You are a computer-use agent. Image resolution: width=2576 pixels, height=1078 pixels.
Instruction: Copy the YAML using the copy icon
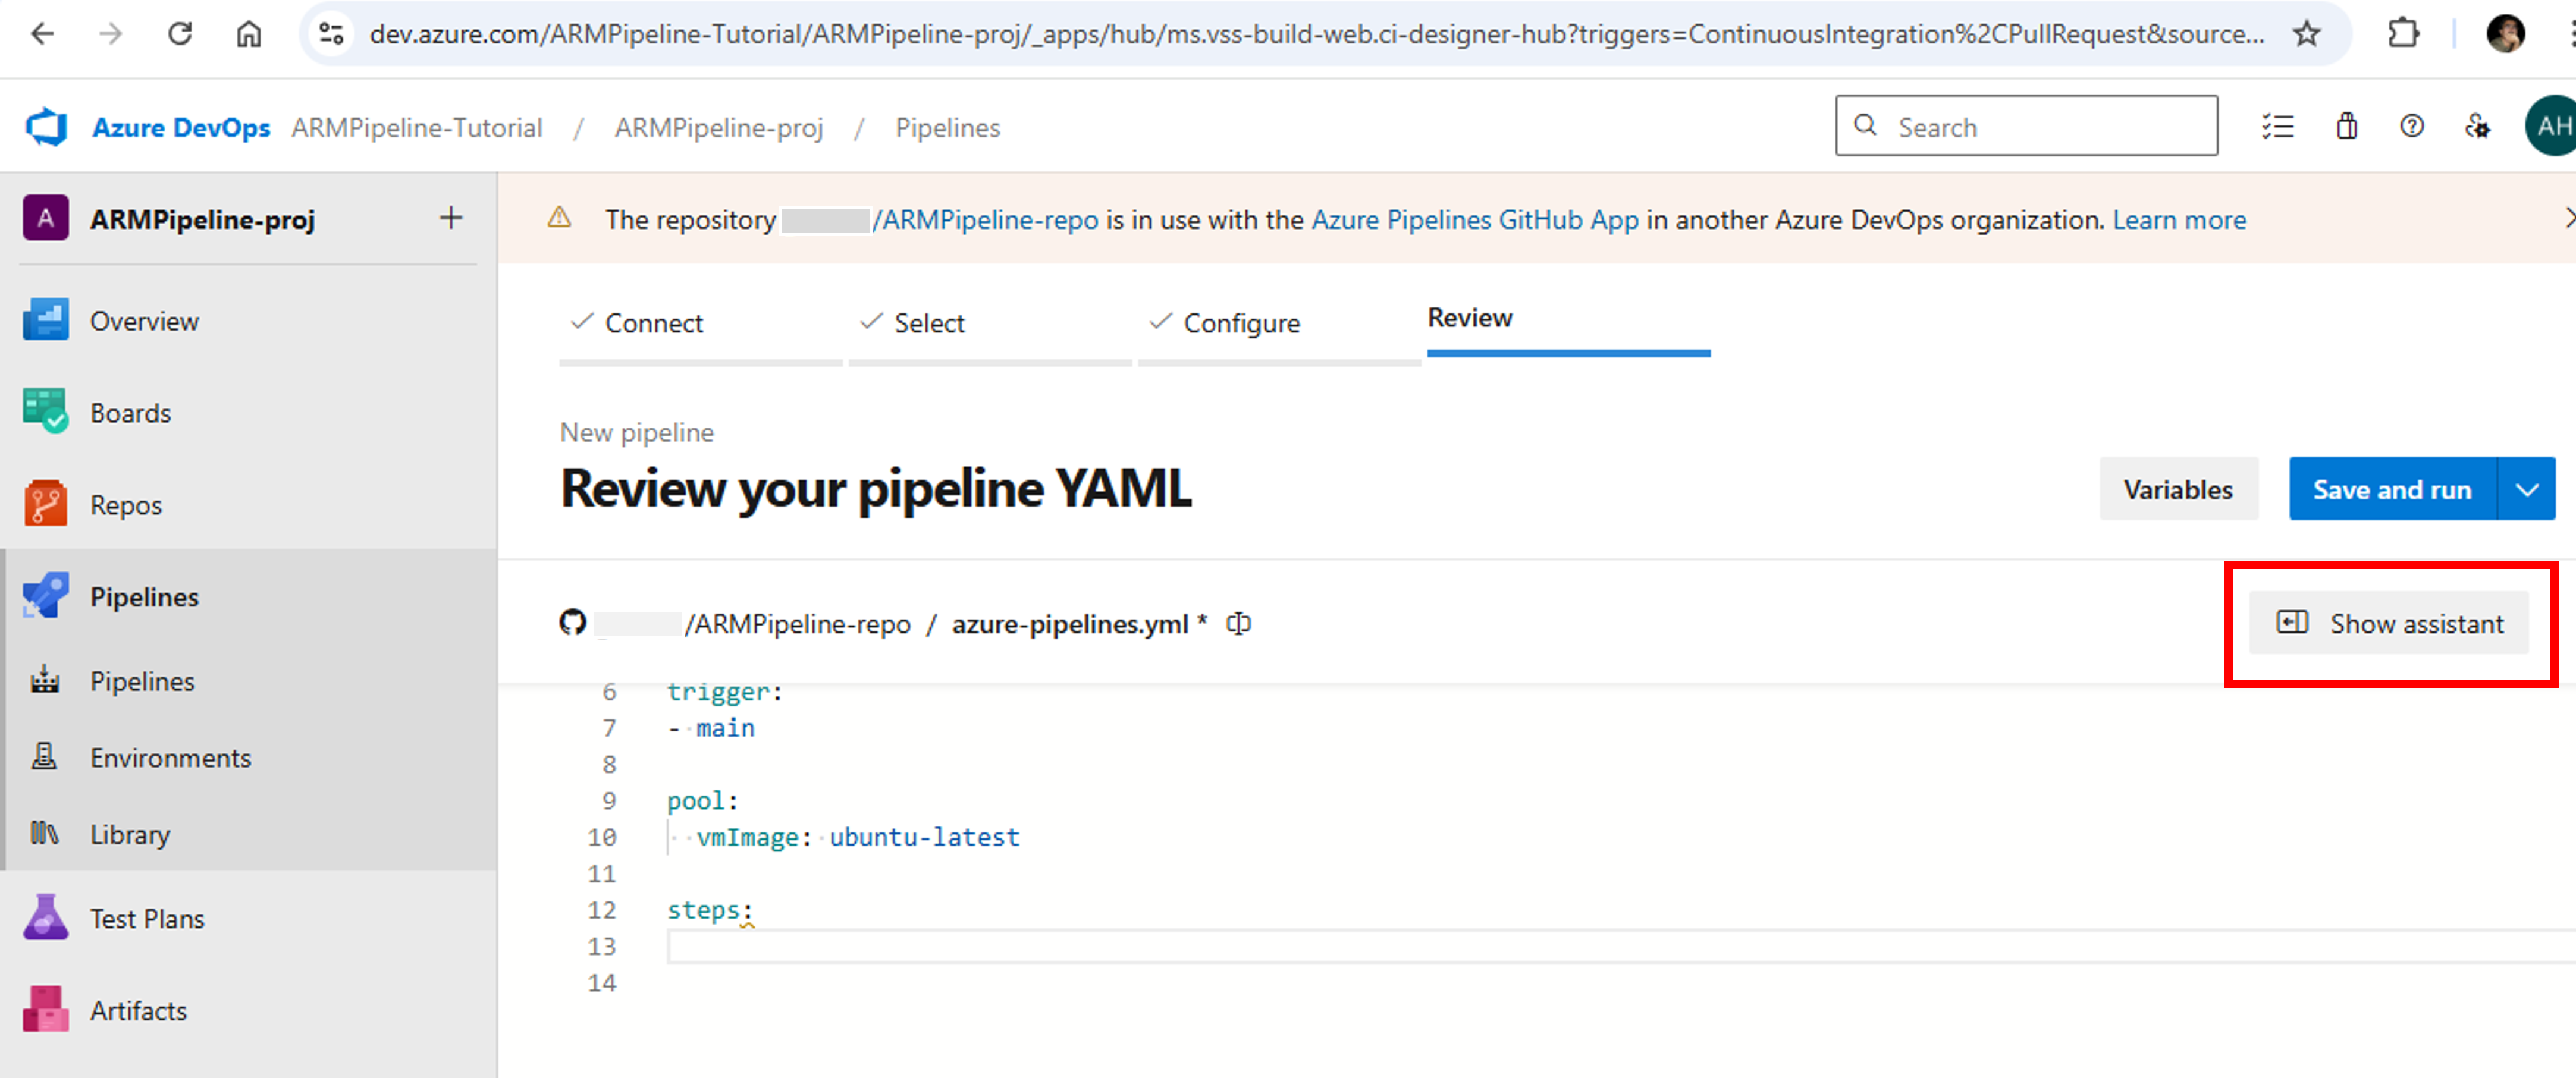1239,623
